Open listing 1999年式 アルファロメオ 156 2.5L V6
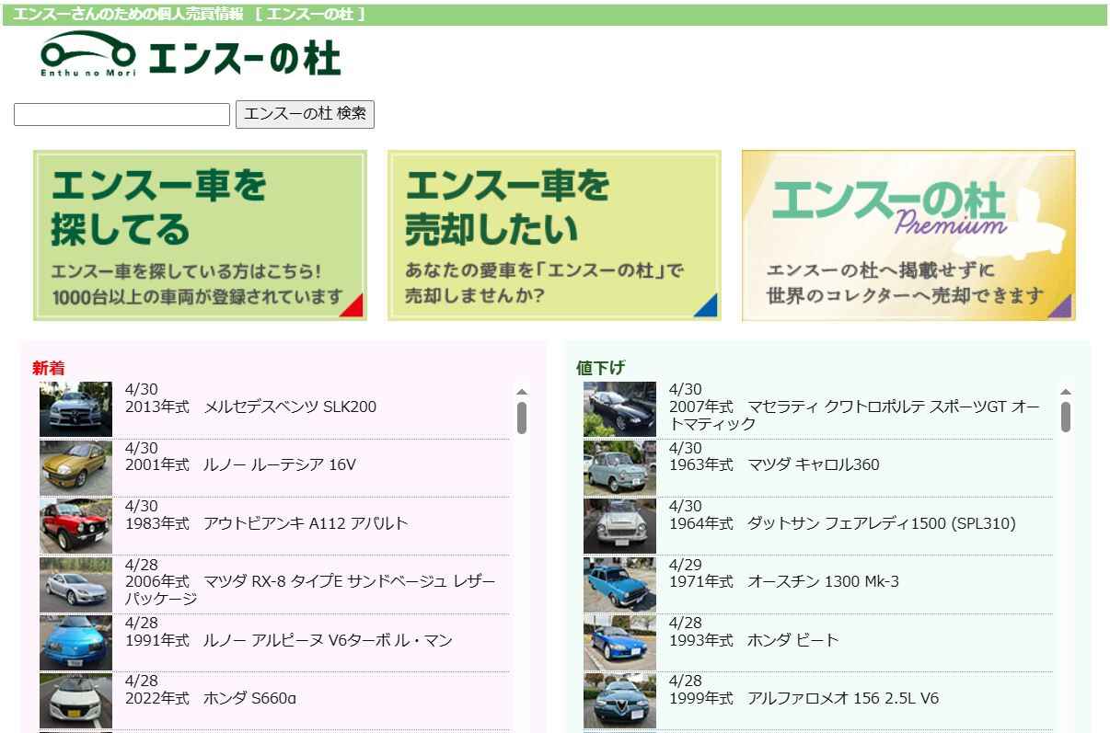 [804, 698]
